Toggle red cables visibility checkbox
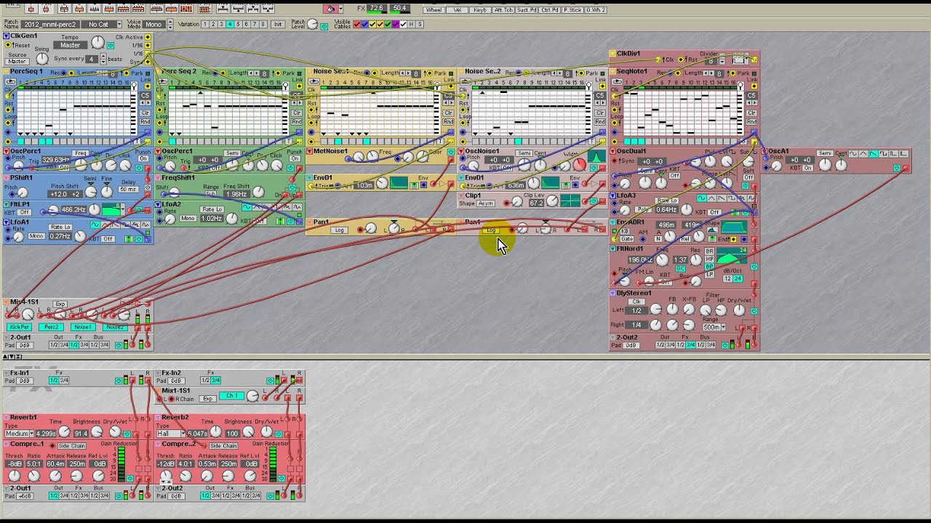931x523 pixels. click(x=357, y=24)
